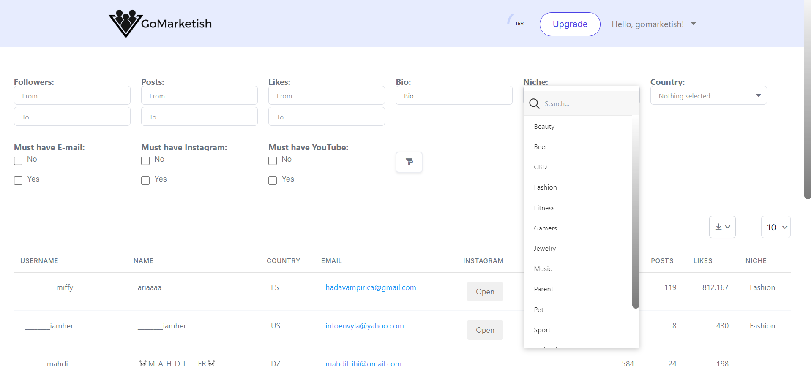The image size is (811, 366).
Task: Open the Hello, gomarketish! account menu
Action: (653, 24)
